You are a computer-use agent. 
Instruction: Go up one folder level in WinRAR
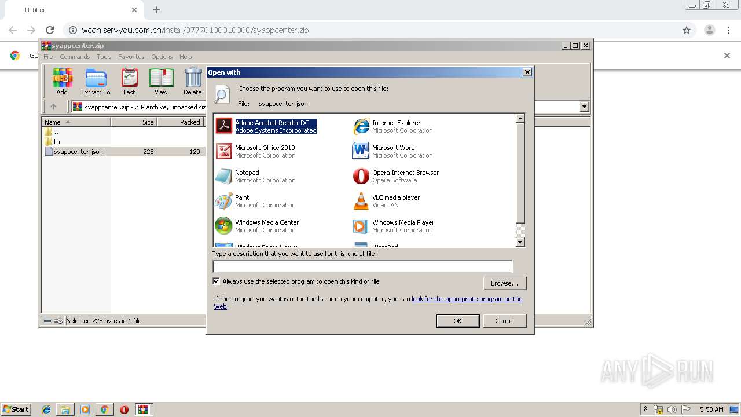(53, 107)
